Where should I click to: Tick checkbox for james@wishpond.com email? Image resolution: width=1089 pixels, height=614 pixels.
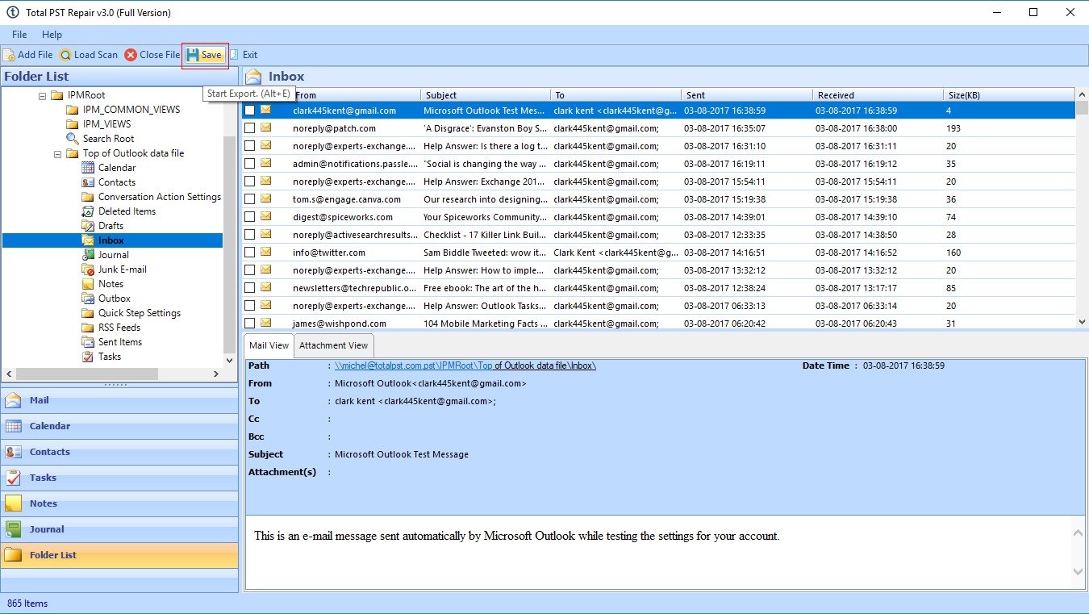(x=250, y=324)
